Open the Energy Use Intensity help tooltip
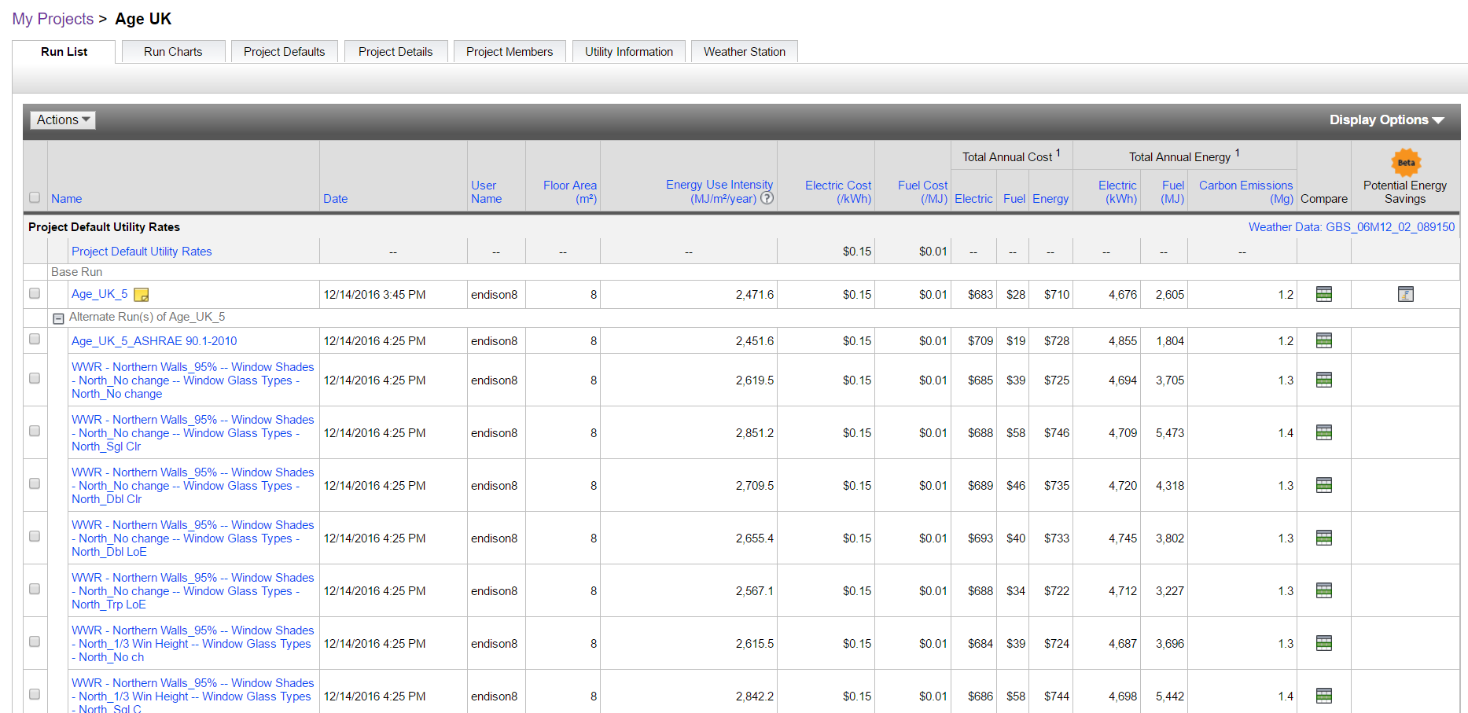 tap(767, 199)
